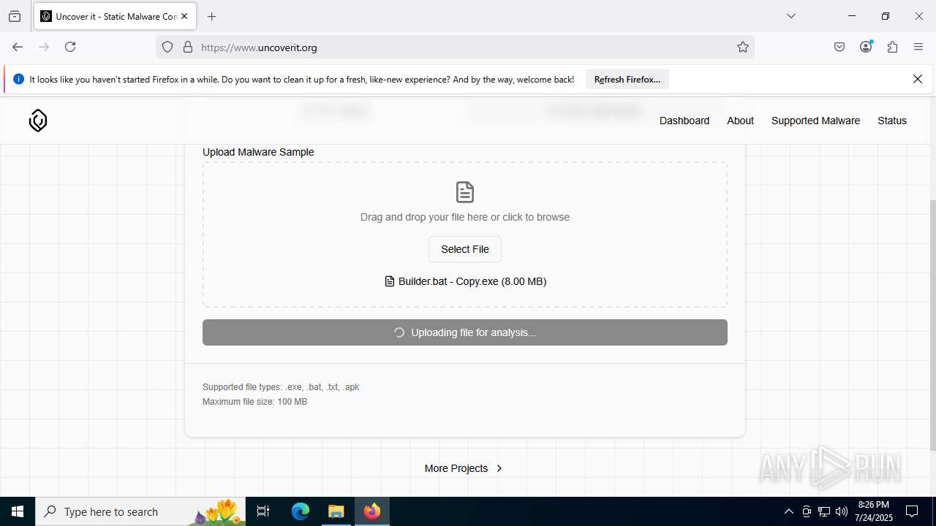Click the Supported file types text
Viewport: 936px width, 526px height.
click(281, 387)
